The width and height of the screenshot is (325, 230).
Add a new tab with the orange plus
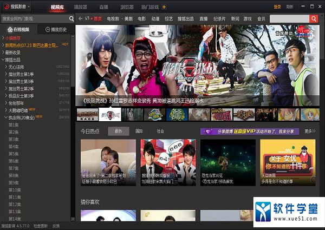164,7
